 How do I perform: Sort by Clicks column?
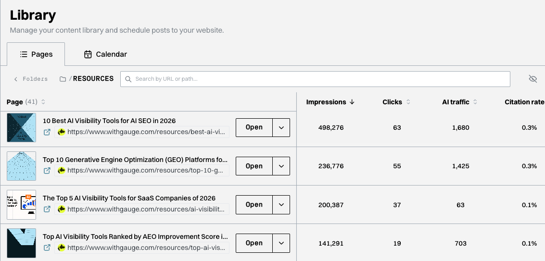coord(396,102)
